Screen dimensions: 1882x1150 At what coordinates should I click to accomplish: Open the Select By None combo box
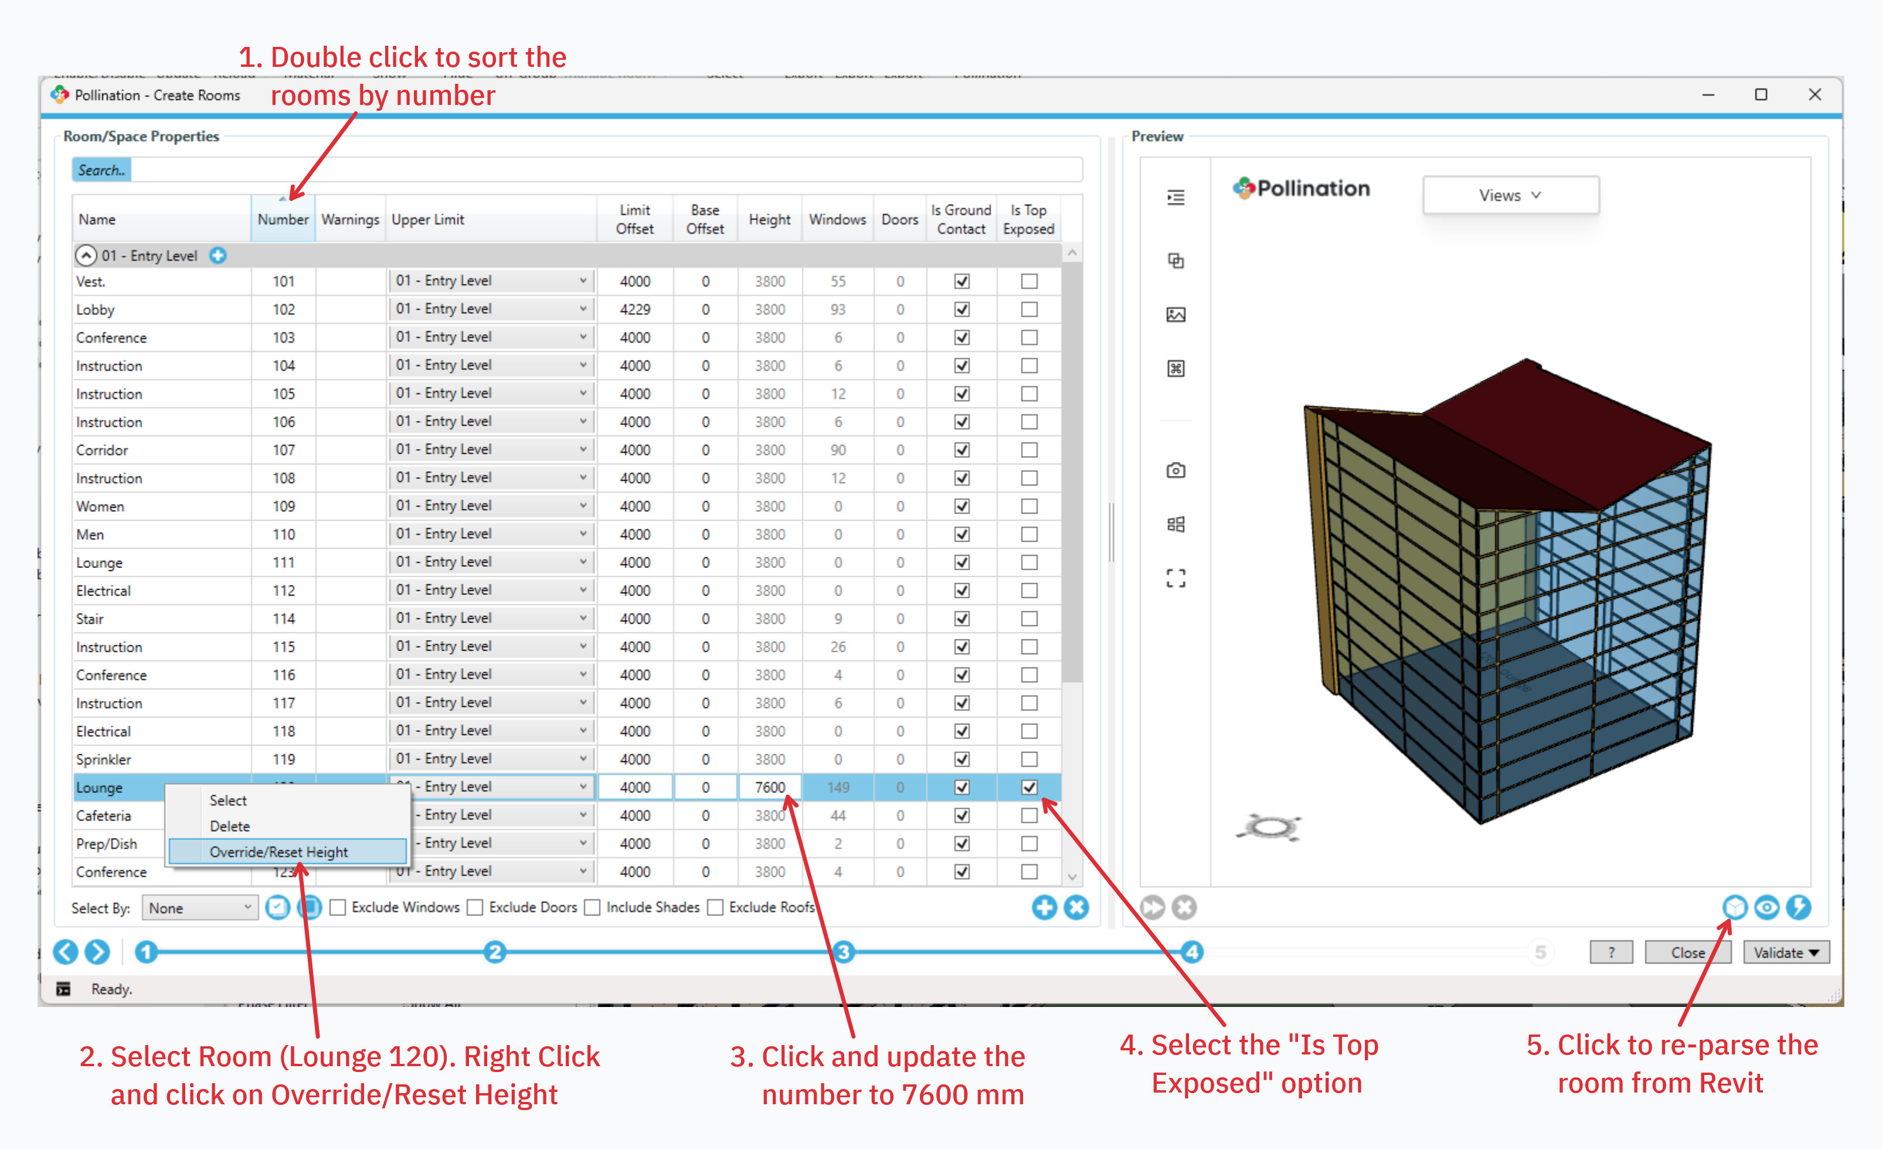[199, 908]
